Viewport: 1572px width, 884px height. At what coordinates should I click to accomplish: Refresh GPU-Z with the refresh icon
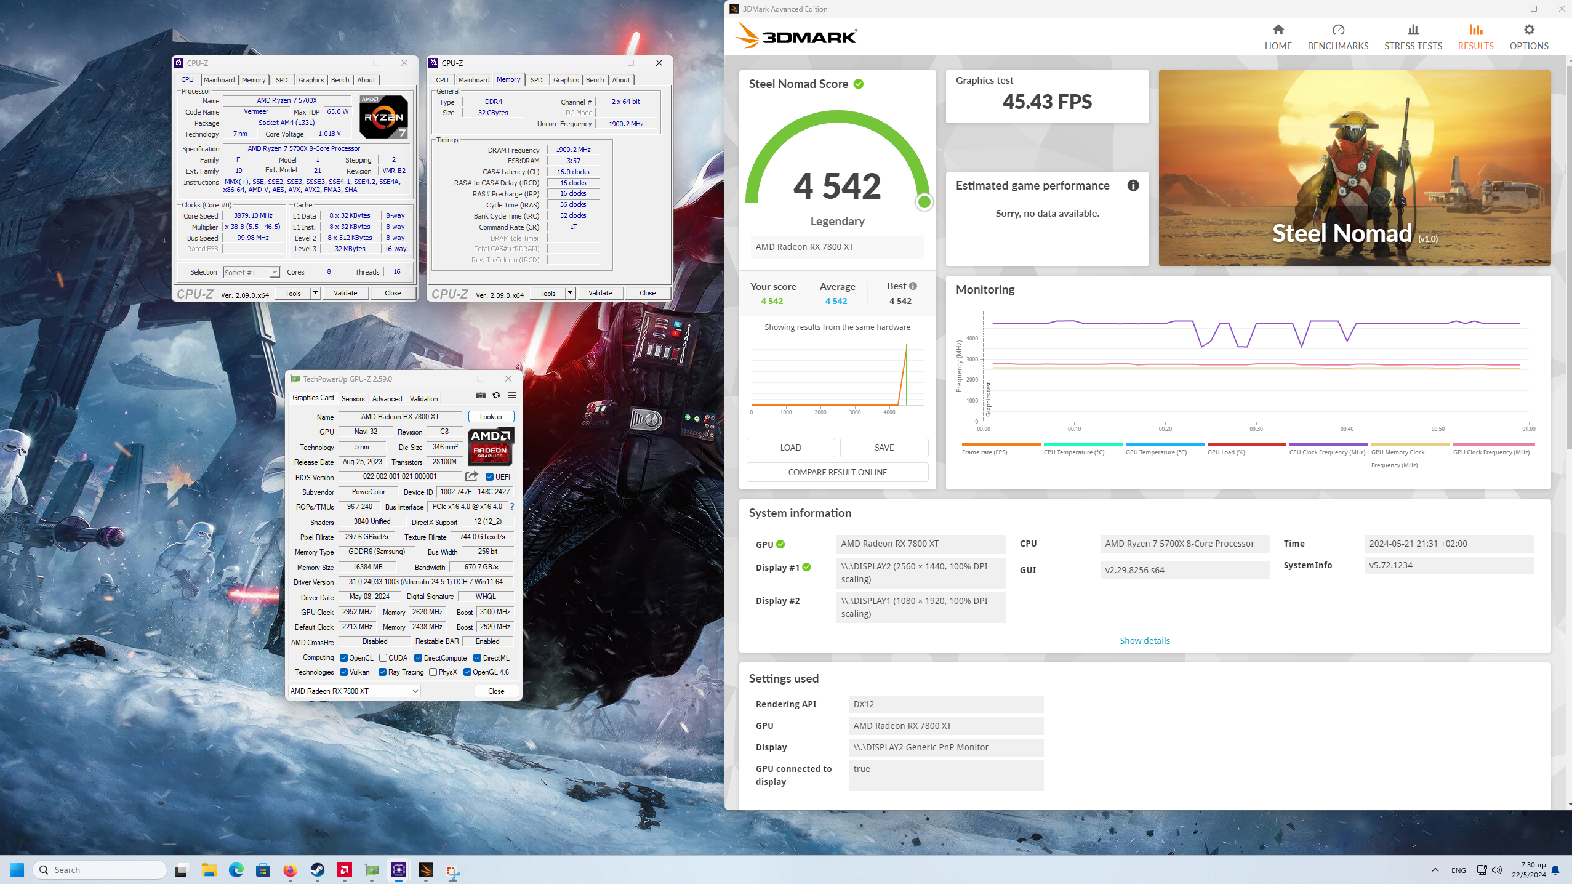coord(496,395)
